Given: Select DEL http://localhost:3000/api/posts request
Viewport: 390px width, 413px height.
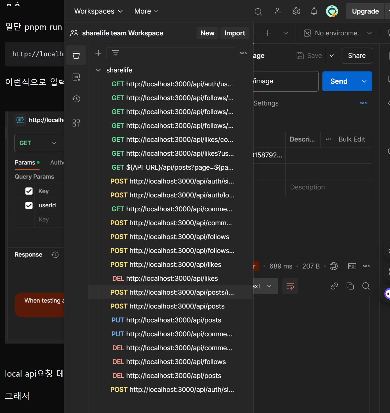Looking at the screenshot, I should tap(171, 376).
